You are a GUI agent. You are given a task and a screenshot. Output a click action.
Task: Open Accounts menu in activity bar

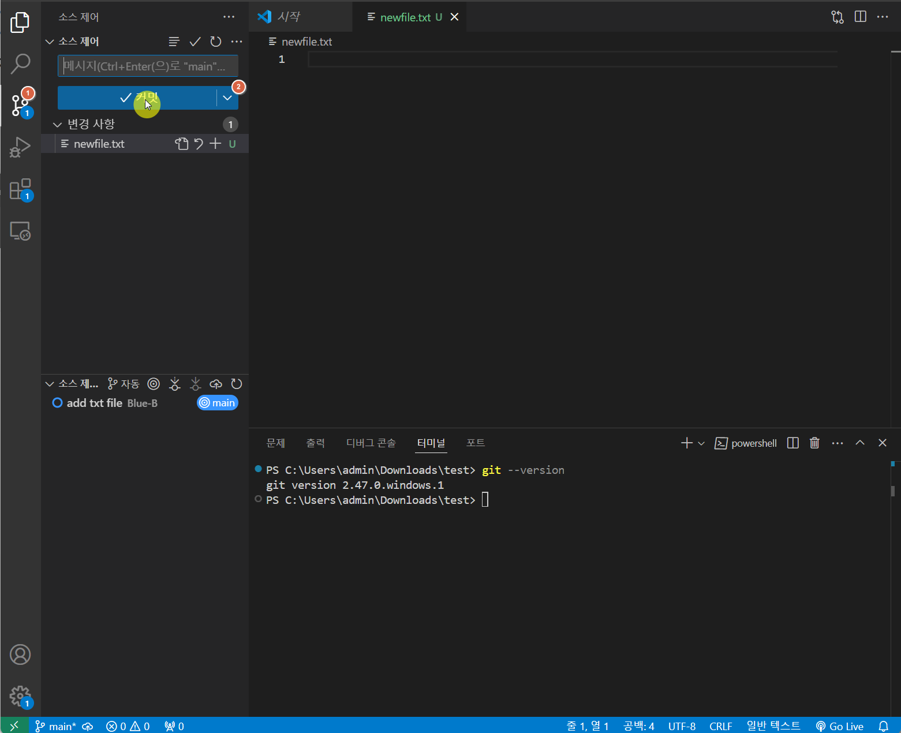tap(20, 655)
